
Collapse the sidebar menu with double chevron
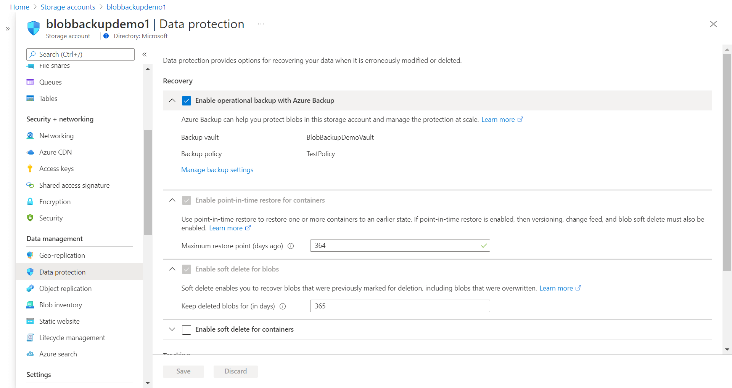(145, 54)
